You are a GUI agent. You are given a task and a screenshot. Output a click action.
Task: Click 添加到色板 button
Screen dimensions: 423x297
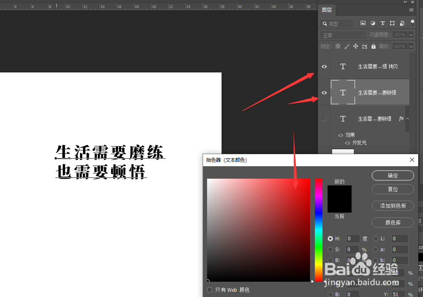pyautogui.click(x=393, y=206)
